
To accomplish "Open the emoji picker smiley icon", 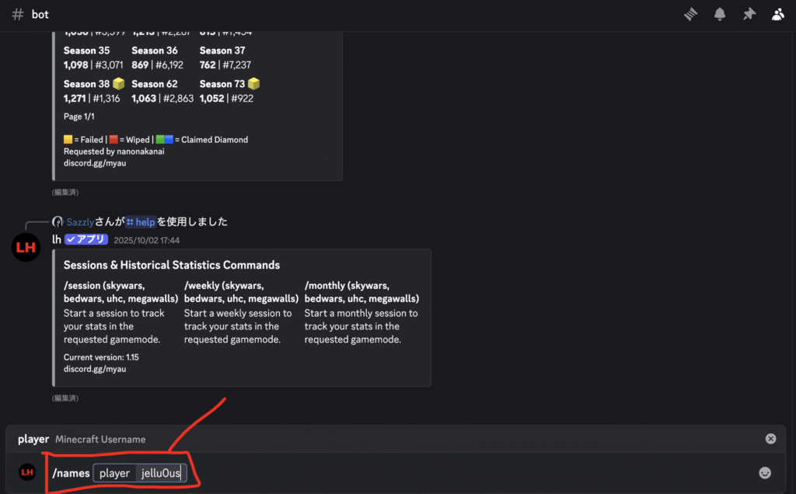I will [x=765, y=472].
